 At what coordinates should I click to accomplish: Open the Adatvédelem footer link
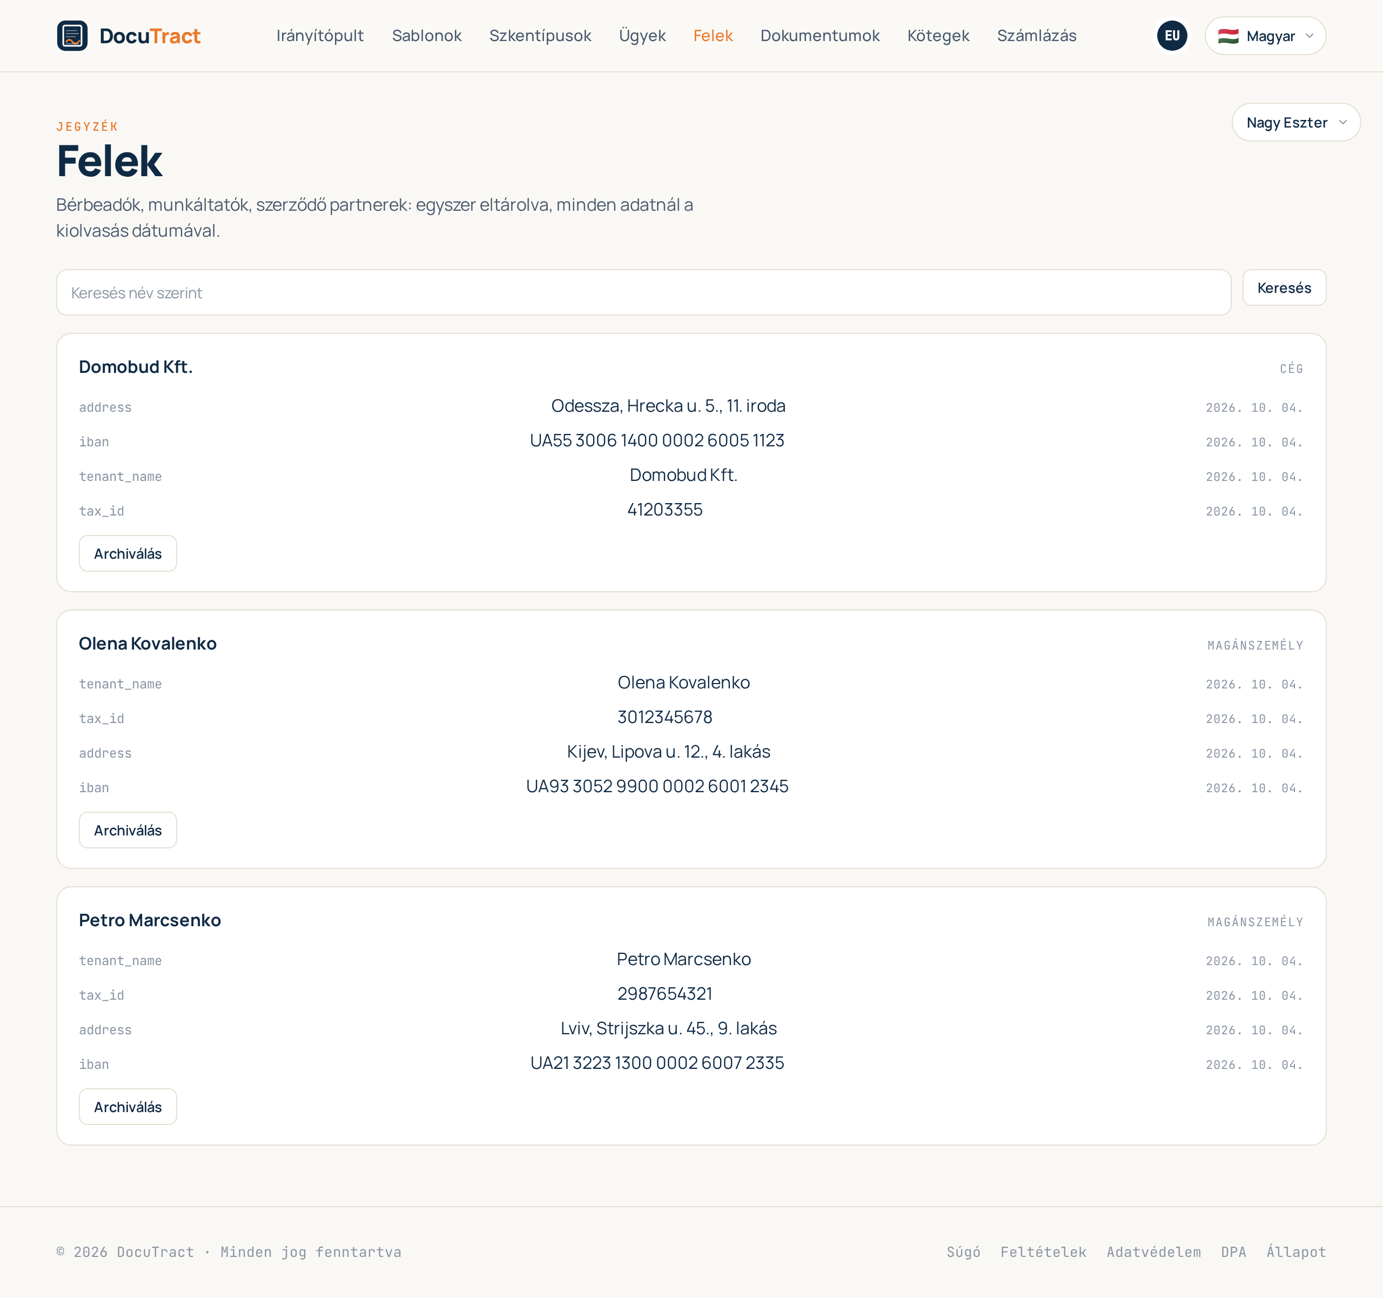pyautogui.click(x=1153, y=1252)
